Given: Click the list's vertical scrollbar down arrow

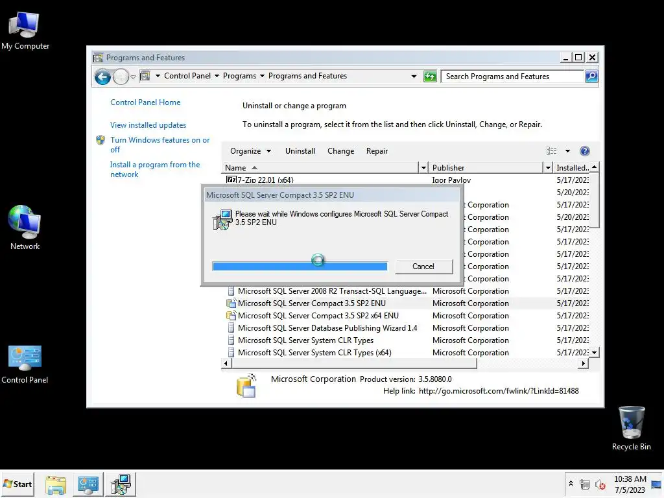Looking at the screenshot, I should tap(594, 352).
